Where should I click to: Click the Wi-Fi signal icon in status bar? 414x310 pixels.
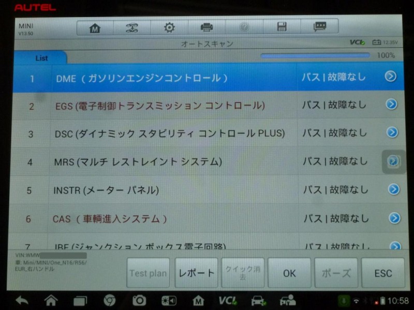[x=356, y=301]
